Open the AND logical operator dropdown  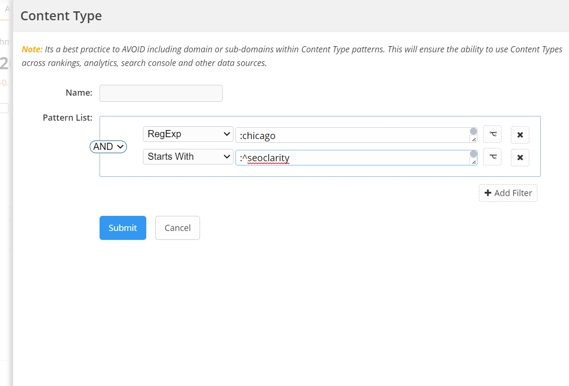[x=108, y=147]
